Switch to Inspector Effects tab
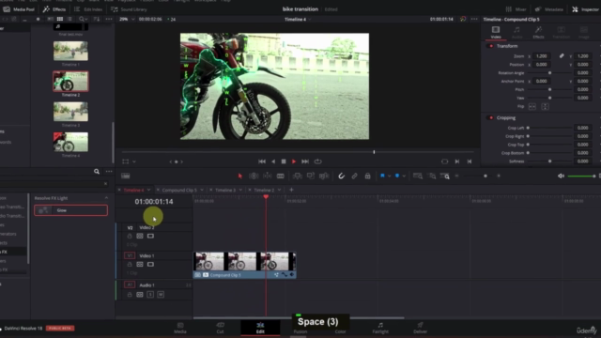The image size is (601, 338). coord(538,32)
